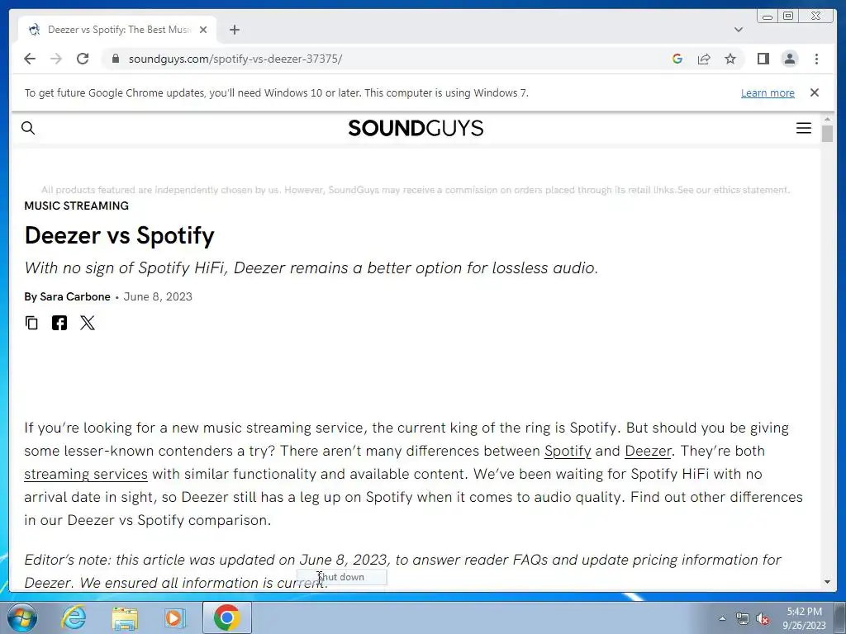Click the scrollbar up arrow

tap(827, 119)
